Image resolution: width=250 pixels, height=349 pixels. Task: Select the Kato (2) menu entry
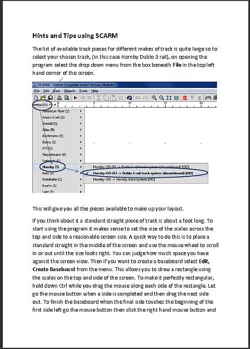59,173
